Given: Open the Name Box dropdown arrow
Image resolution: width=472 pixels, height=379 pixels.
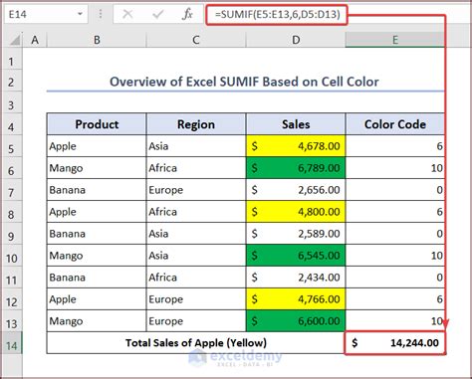Looking at the screenshot, I should 80,14.
